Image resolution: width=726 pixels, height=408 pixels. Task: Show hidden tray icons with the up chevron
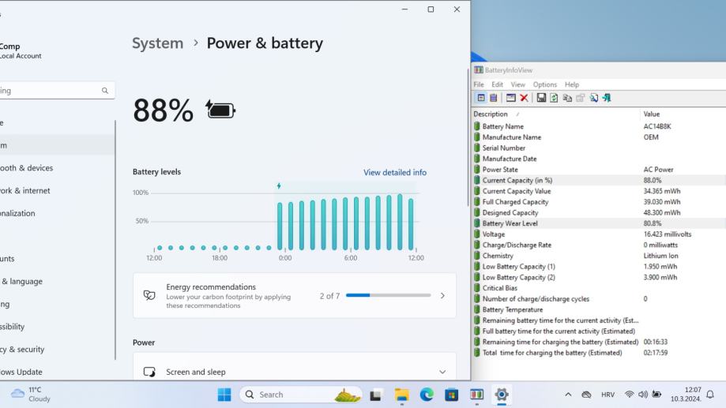(568, 395)
